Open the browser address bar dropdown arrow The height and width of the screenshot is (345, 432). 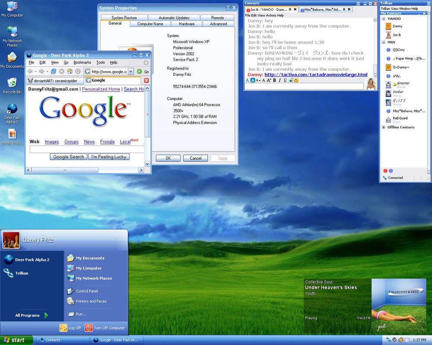[131, 72]
